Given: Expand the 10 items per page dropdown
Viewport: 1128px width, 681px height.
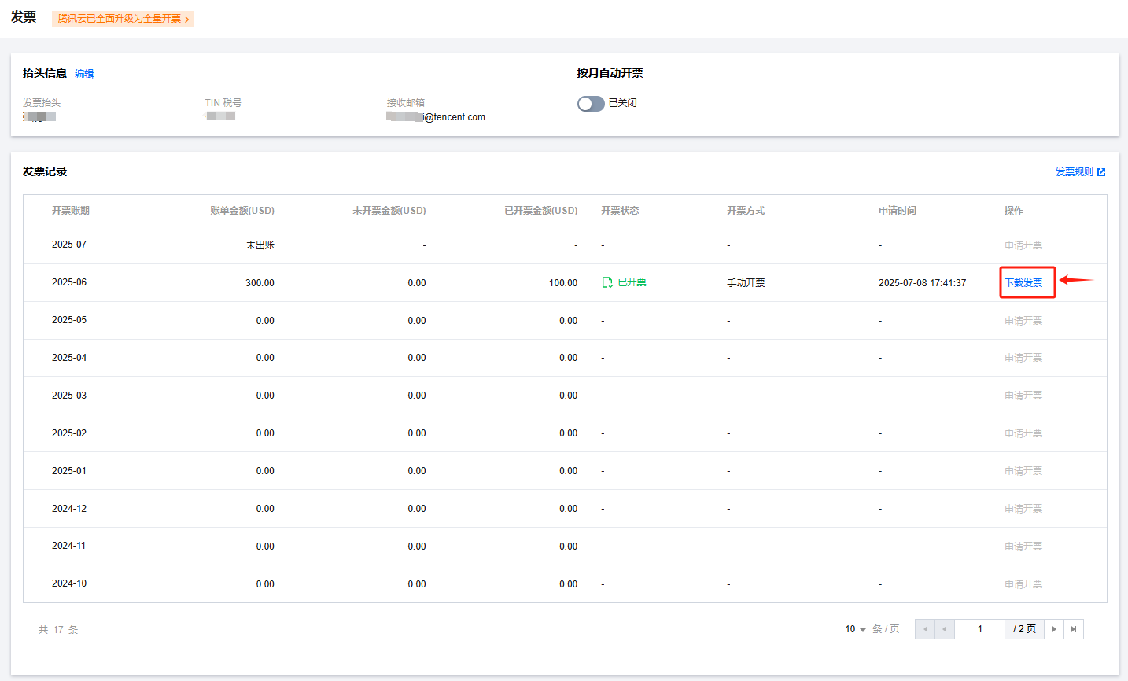Looking at the screenshot, I should [855, 629].
